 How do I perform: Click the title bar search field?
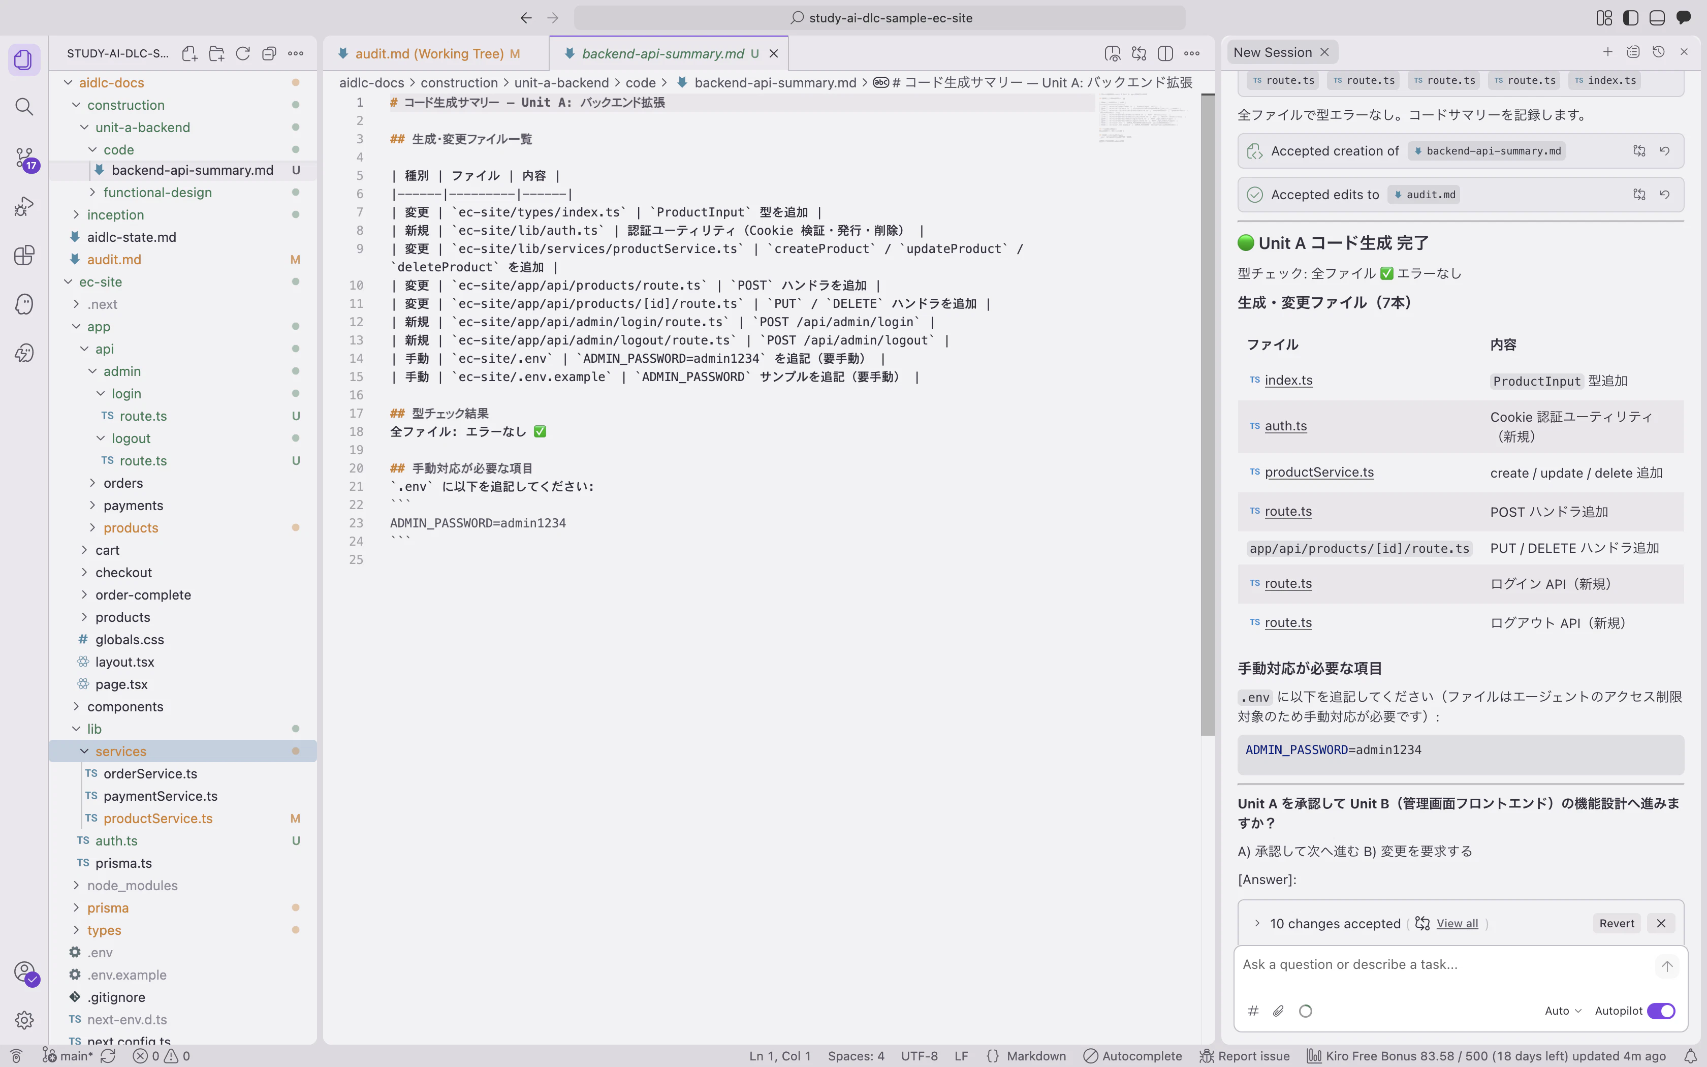click(879, 18)
